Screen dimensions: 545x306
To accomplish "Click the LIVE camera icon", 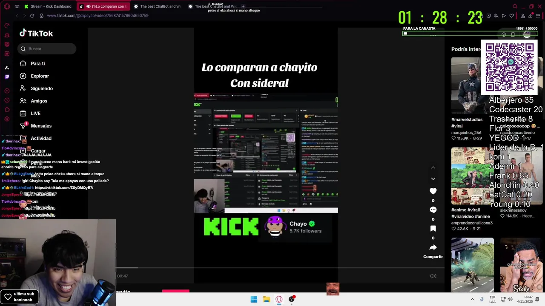I will pyautogui.click(x=23, y=113).
